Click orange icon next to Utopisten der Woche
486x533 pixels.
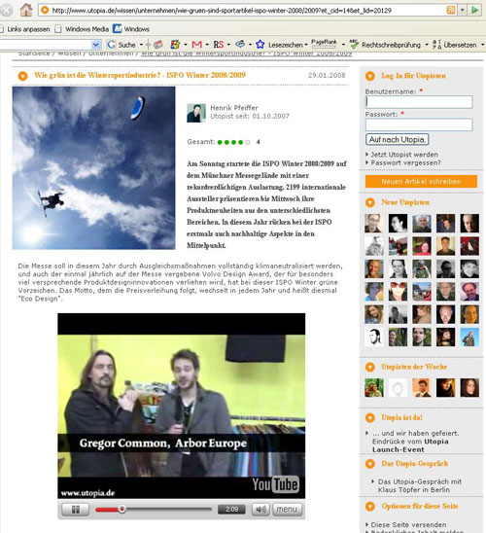click(370, 367)
